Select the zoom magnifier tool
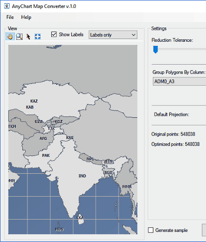Viewport: 206px width, 242px height. [19, 37]
